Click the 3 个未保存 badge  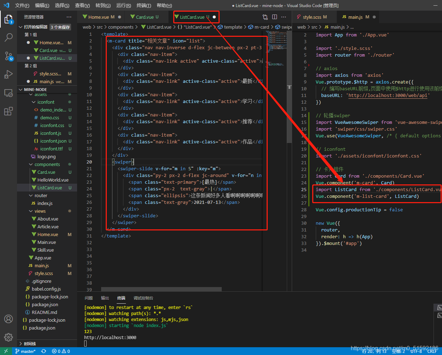tap(60, 27)
